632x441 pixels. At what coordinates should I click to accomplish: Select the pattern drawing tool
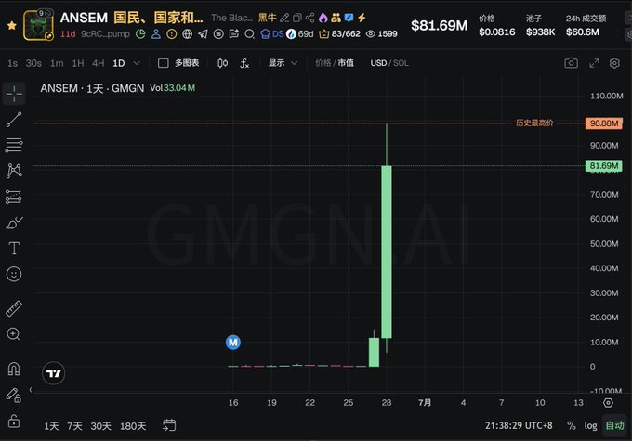tap(14, 171)
